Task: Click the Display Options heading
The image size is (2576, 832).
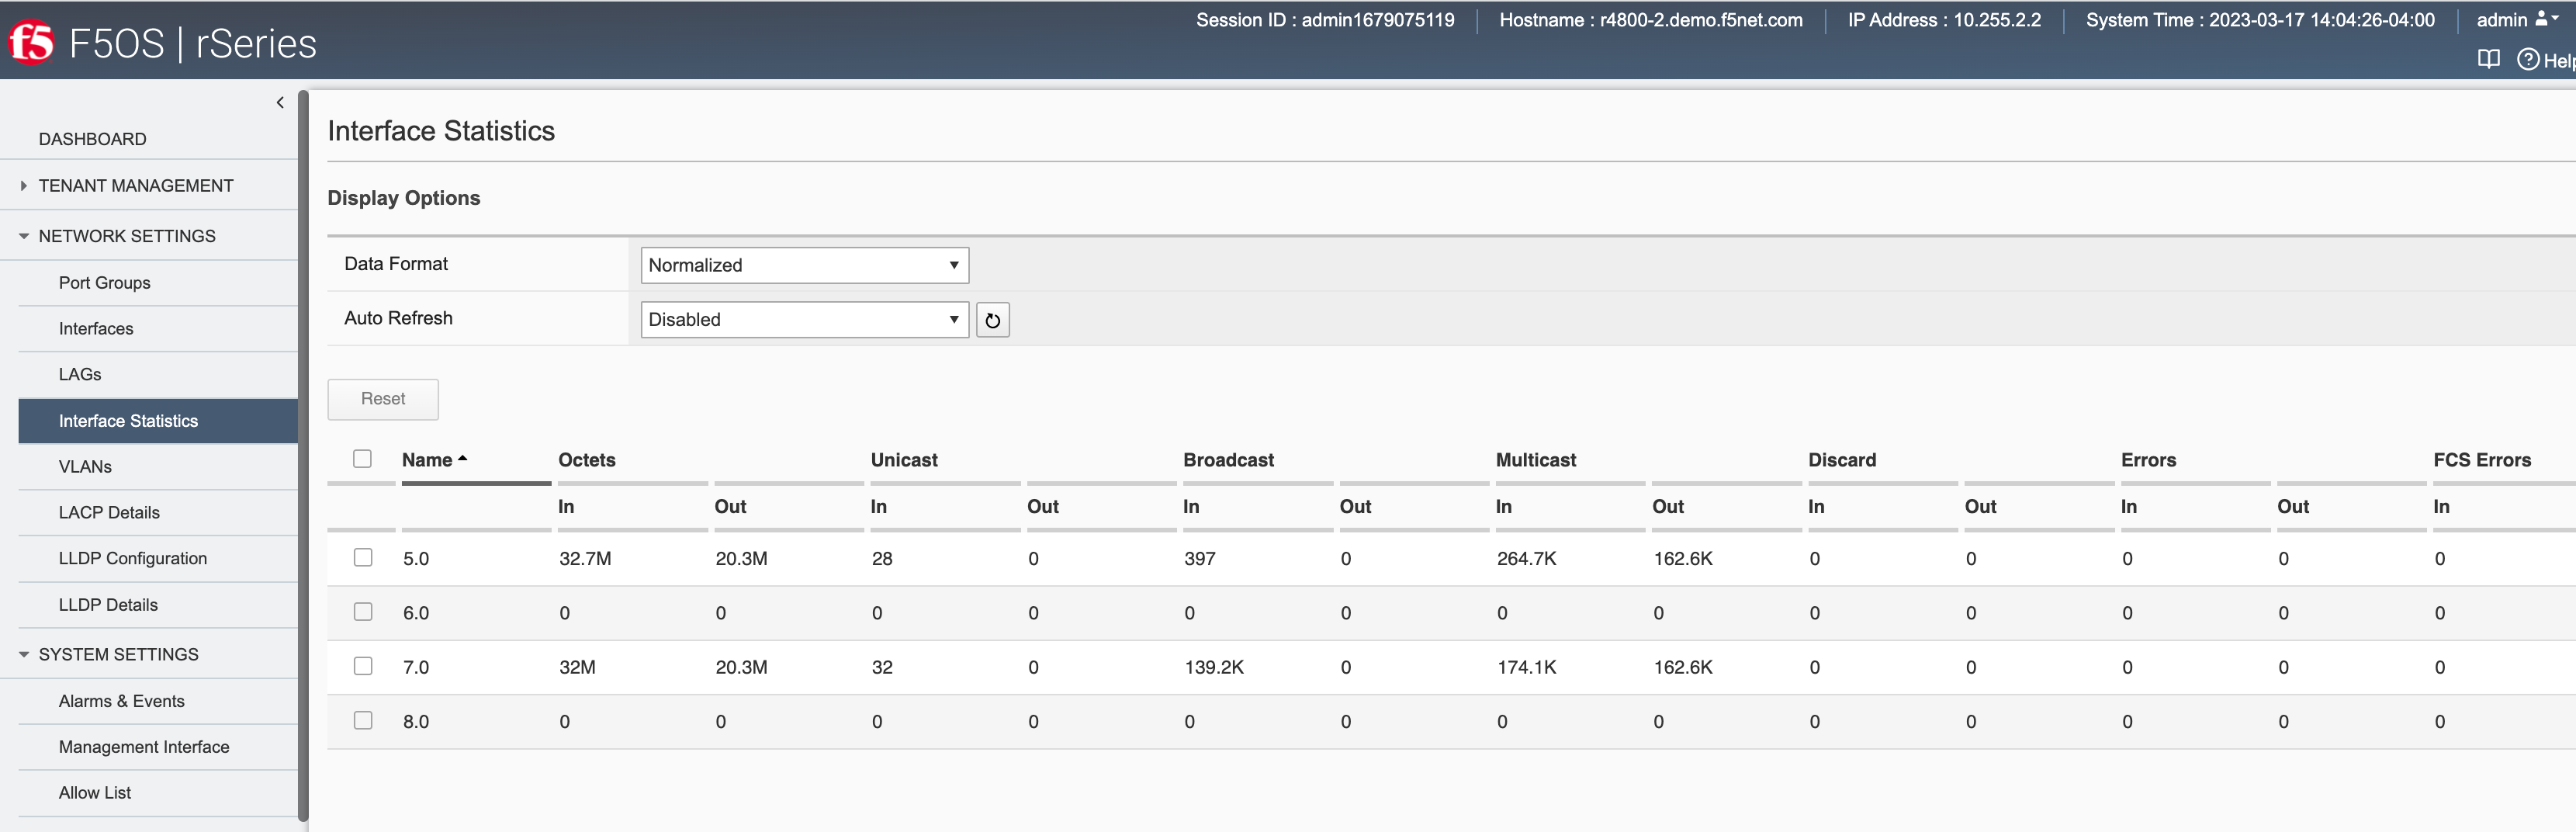Action: click(x=404, y=198)
